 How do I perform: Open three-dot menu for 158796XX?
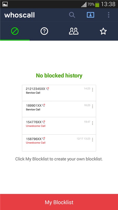click(93, 140)
